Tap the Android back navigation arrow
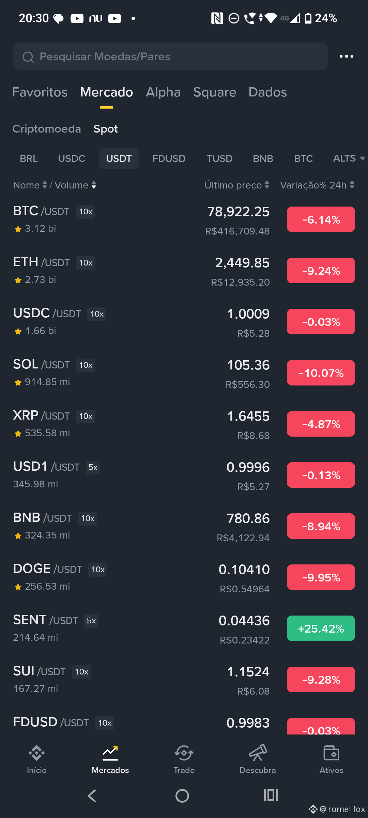 pos(92,796)
